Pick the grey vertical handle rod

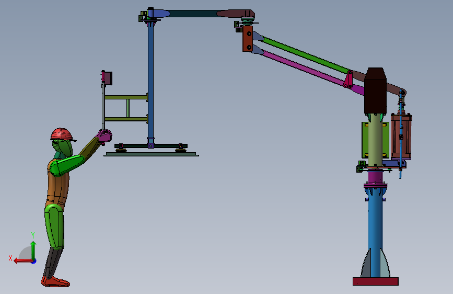[103, 107]
